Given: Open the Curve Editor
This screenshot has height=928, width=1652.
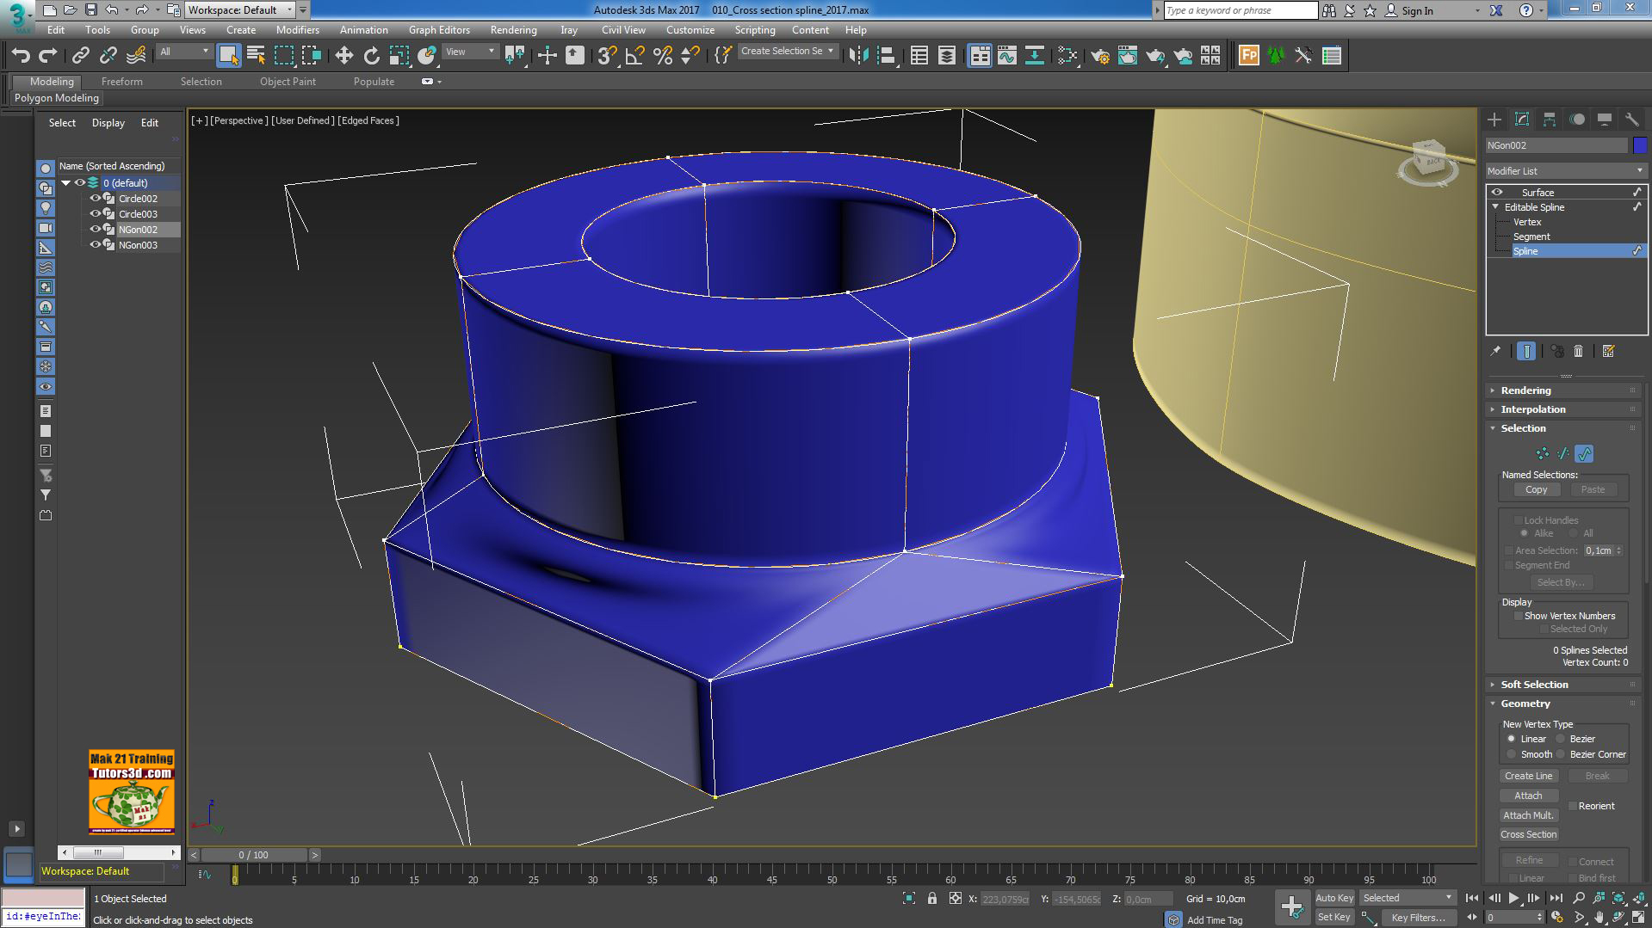Looking at the screenshot, I should [1005, 55].
